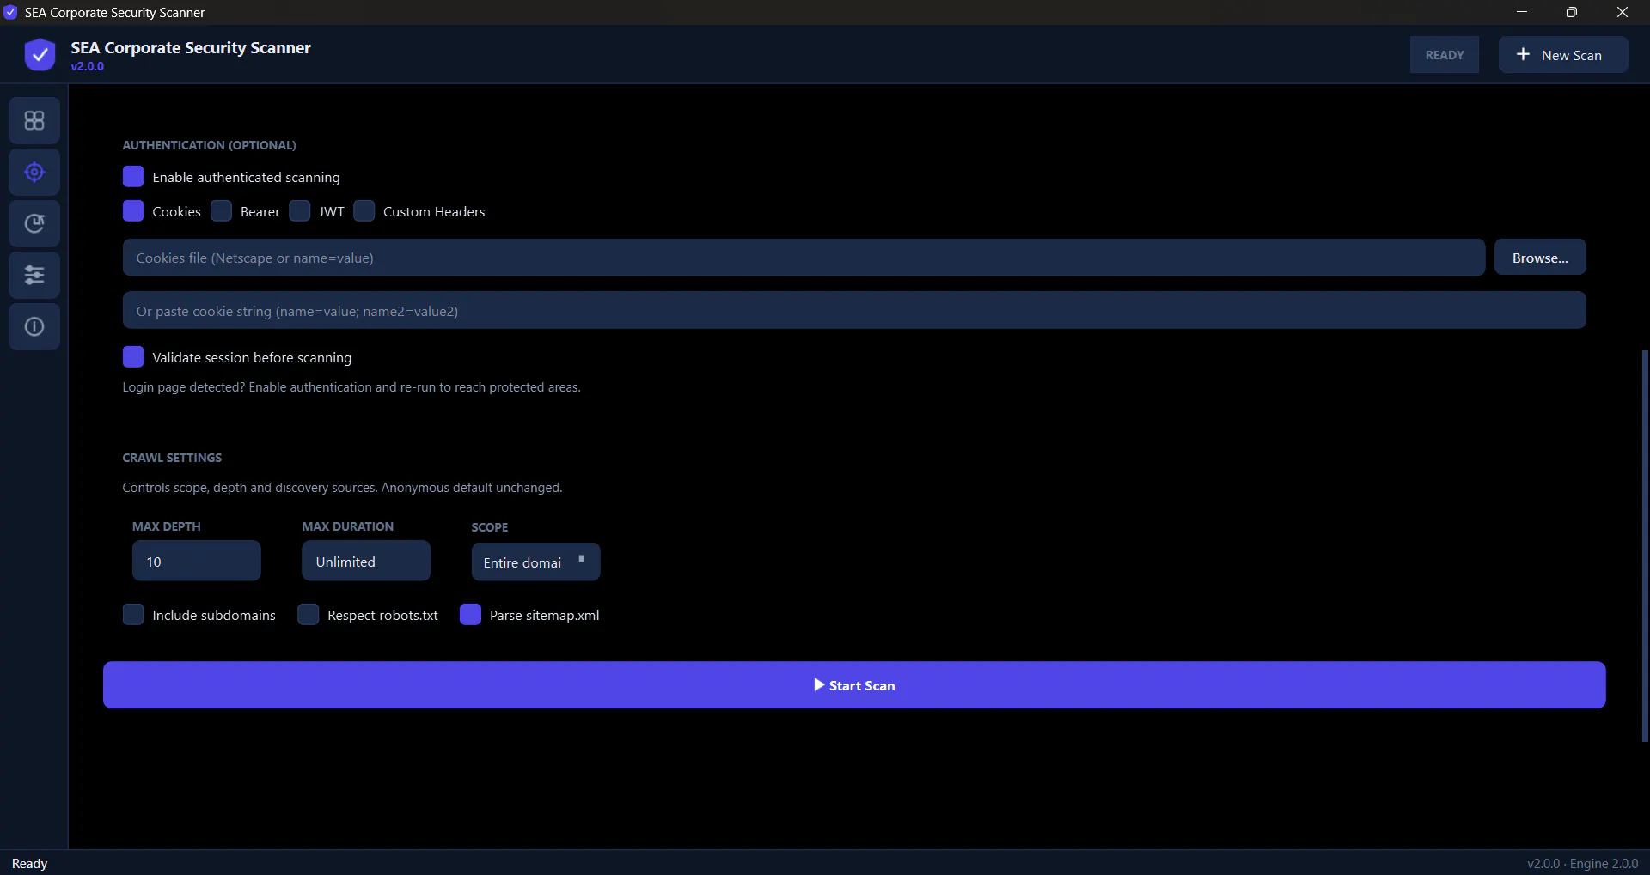
Task: Click the READY status badge
Action: (x=1445, y=55)
